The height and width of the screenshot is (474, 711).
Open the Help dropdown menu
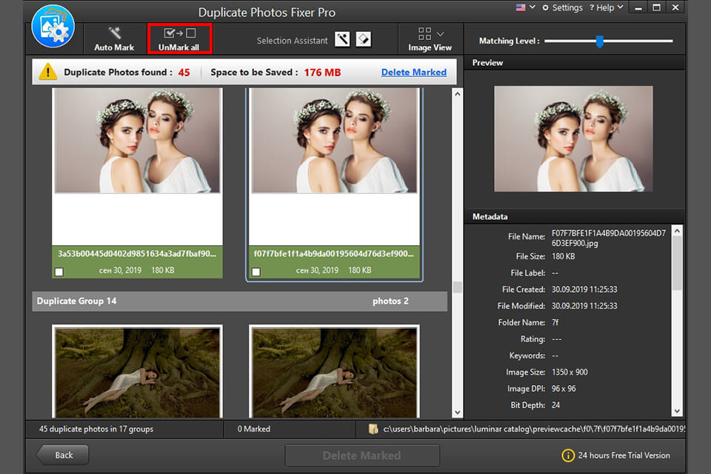tap(606, 7)
